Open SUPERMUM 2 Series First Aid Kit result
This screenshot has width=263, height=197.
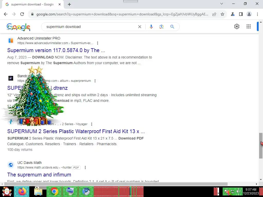[x=76, y=131]
